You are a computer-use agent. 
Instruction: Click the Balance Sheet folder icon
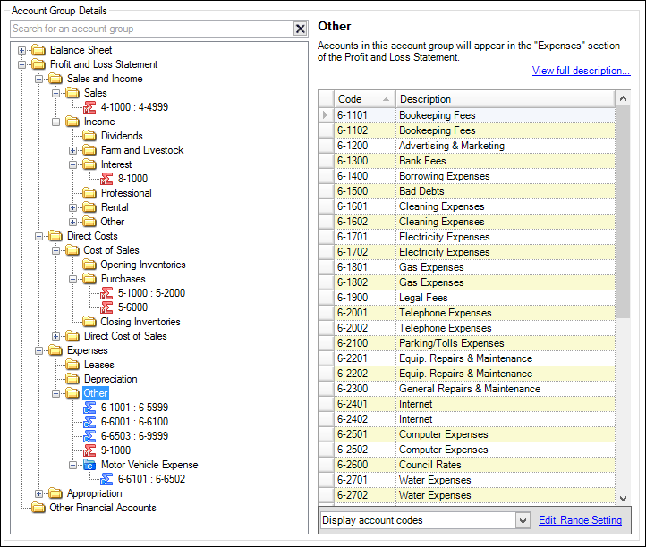[x=38, y=50]
